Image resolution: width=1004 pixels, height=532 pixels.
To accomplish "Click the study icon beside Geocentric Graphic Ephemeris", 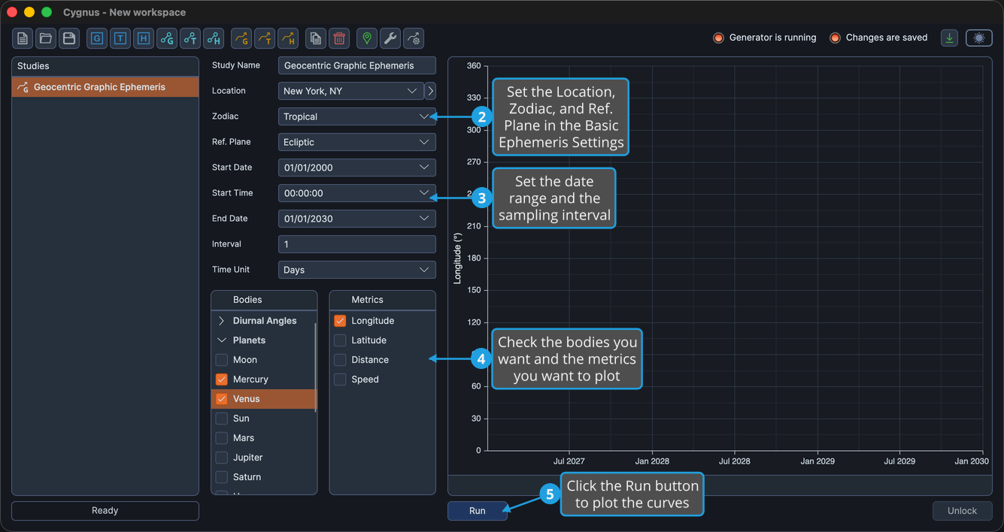I will 23,87.
